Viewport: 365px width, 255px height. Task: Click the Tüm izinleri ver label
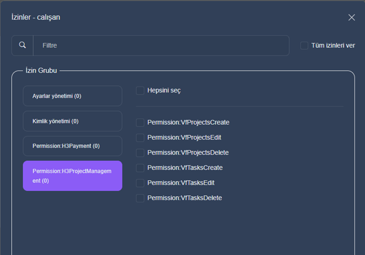pos(333,45)
